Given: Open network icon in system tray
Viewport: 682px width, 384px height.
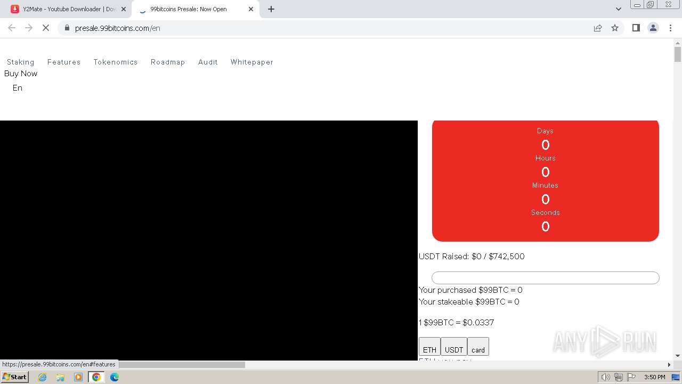Looking at the screenshot, I should pos(619,377).
